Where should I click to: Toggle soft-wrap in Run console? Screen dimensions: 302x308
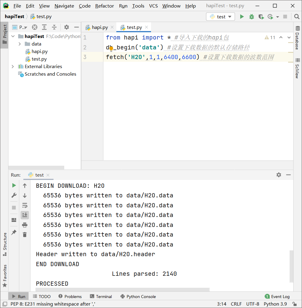[x=25, y=206]
